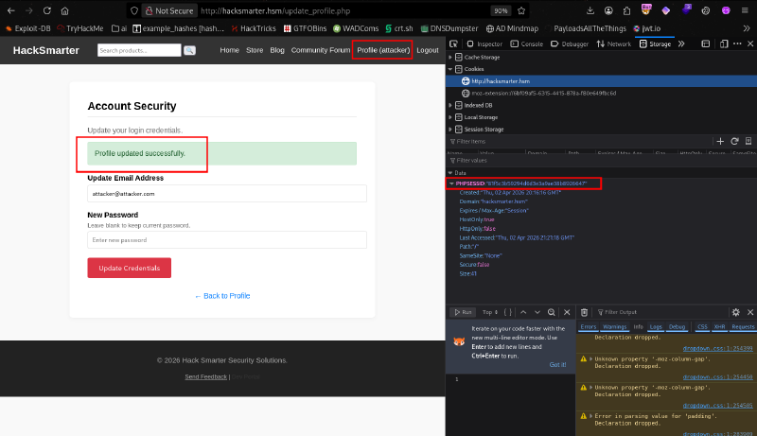Switch to the Console tab
Screen dimensions: 757x436
(527, 44)
